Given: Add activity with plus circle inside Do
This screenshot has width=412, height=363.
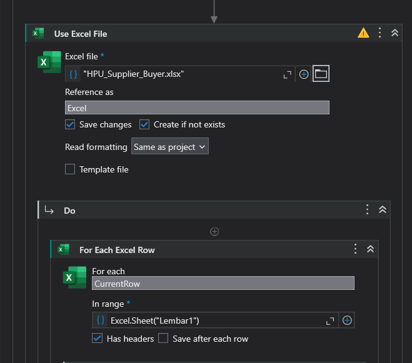Looking at the screenshot, I should pyautogui.click(x=214, y=232).
